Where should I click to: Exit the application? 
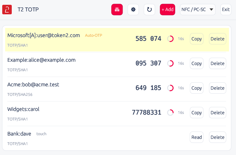[226, 10]
